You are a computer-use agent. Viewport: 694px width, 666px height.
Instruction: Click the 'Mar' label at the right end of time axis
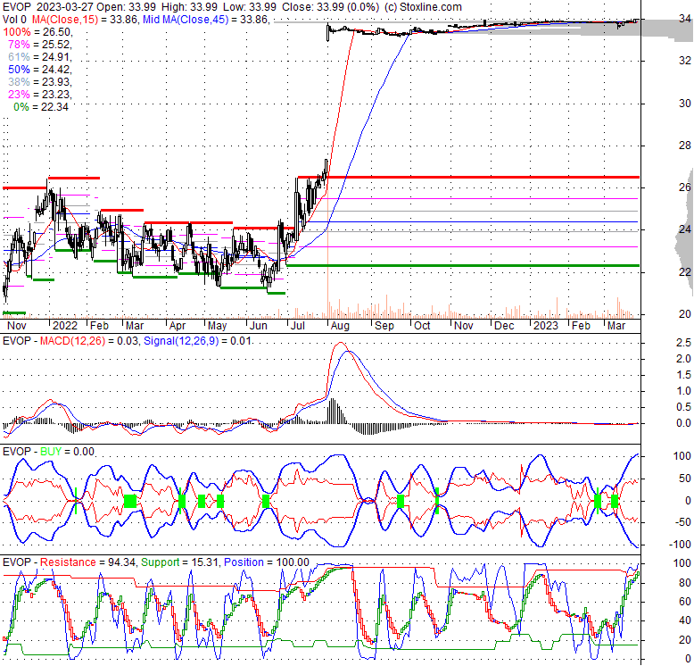point(616,326)
